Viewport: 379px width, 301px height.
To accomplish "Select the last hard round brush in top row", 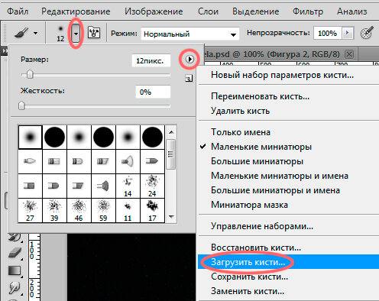I will [152, 137].
